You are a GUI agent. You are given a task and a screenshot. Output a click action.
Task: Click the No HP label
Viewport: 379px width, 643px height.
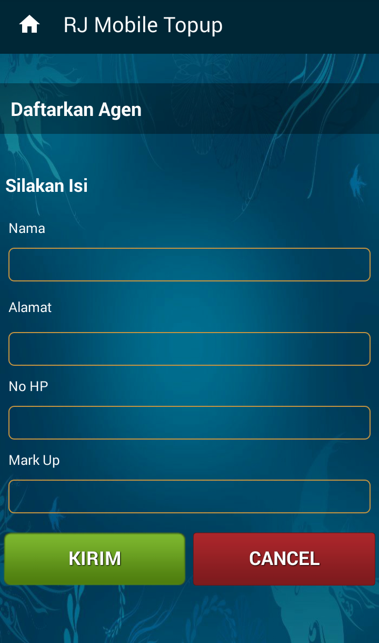[x=28, y=386]
